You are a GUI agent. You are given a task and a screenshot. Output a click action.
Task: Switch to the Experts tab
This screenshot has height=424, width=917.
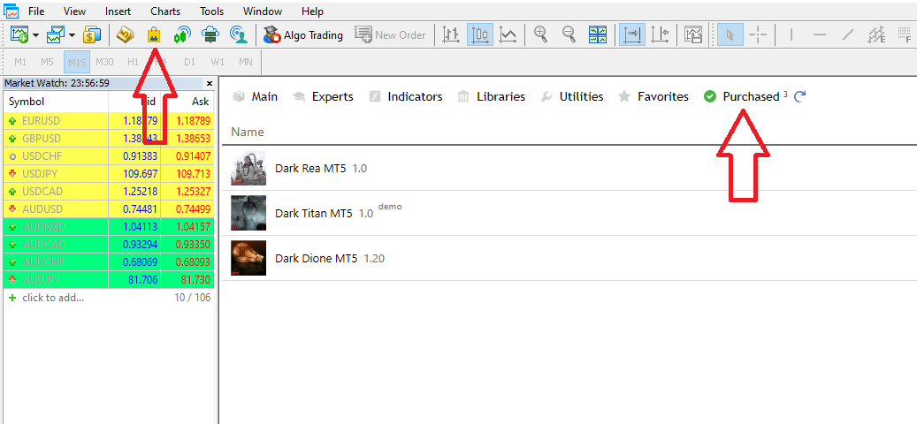324,96
